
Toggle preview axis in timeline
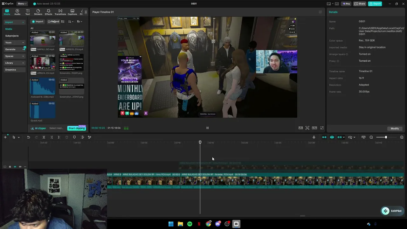pos(350,137)
